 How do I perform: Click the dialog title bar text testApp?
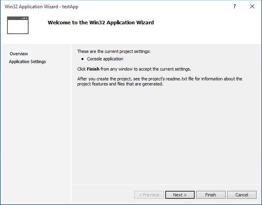[70, 7]
